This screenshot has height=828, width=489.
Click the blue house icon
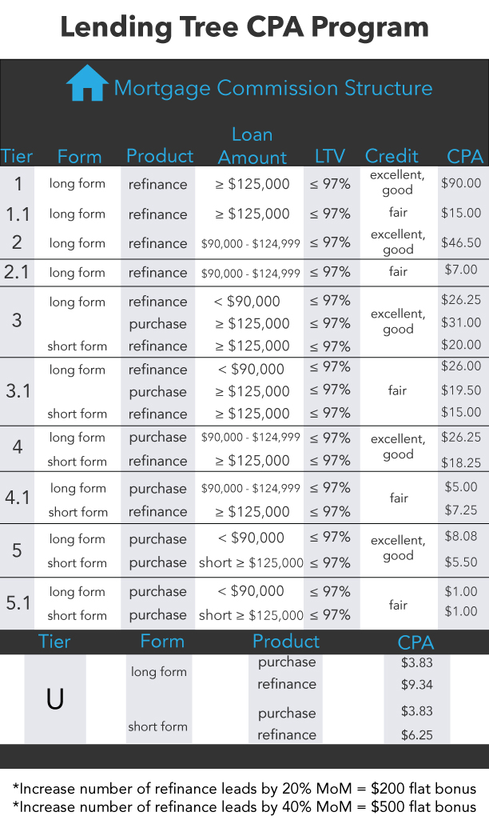pos(87,83)
